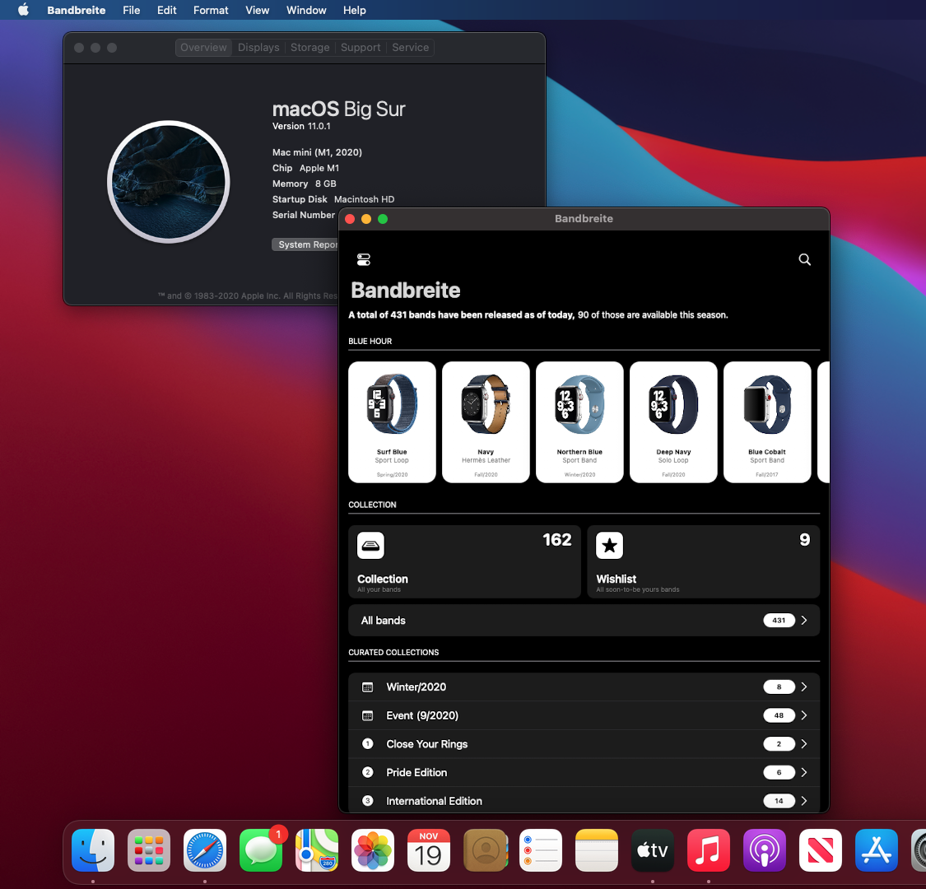Open Podcasts from the Dock
The image size is (926, 889).
(765, 850)
